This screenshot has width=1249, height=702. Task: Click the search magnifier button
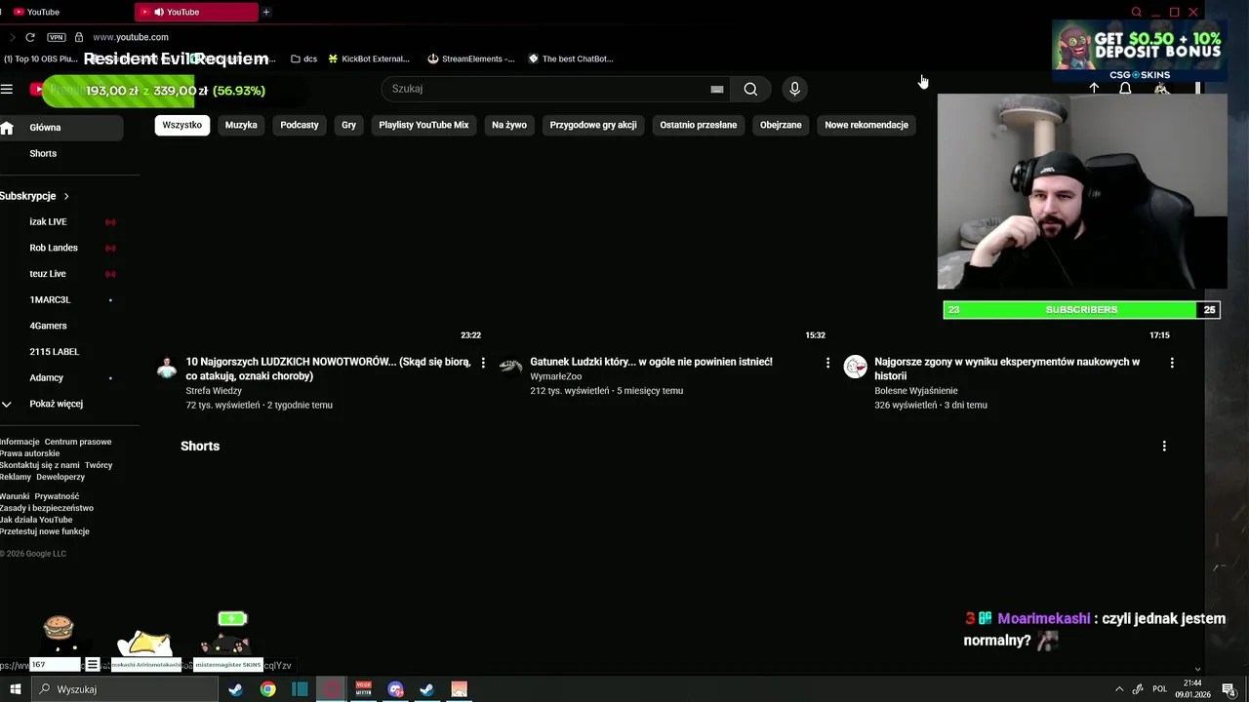[x=750, y=89]
